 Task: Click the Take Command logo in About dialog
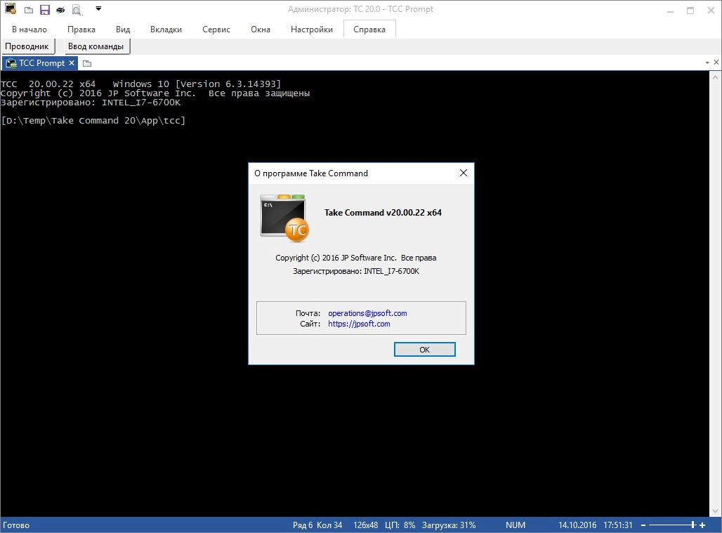click(284, 218)
